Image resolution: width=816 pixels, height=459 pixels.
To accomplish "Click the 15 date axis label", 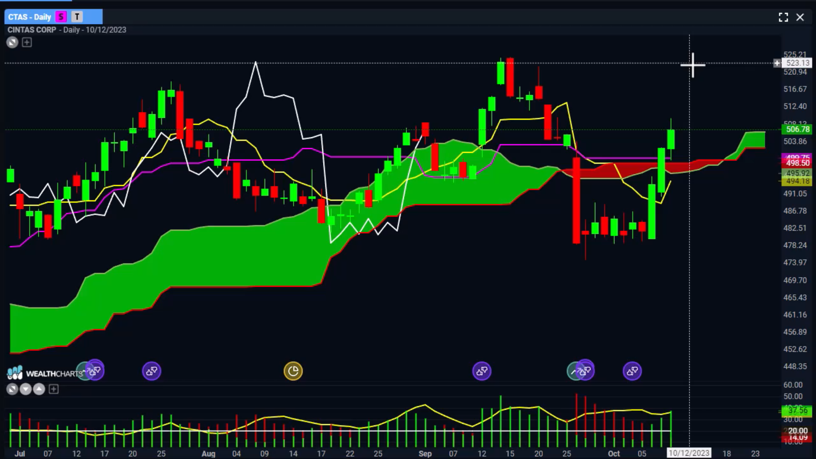I will [x=510, y=453].
